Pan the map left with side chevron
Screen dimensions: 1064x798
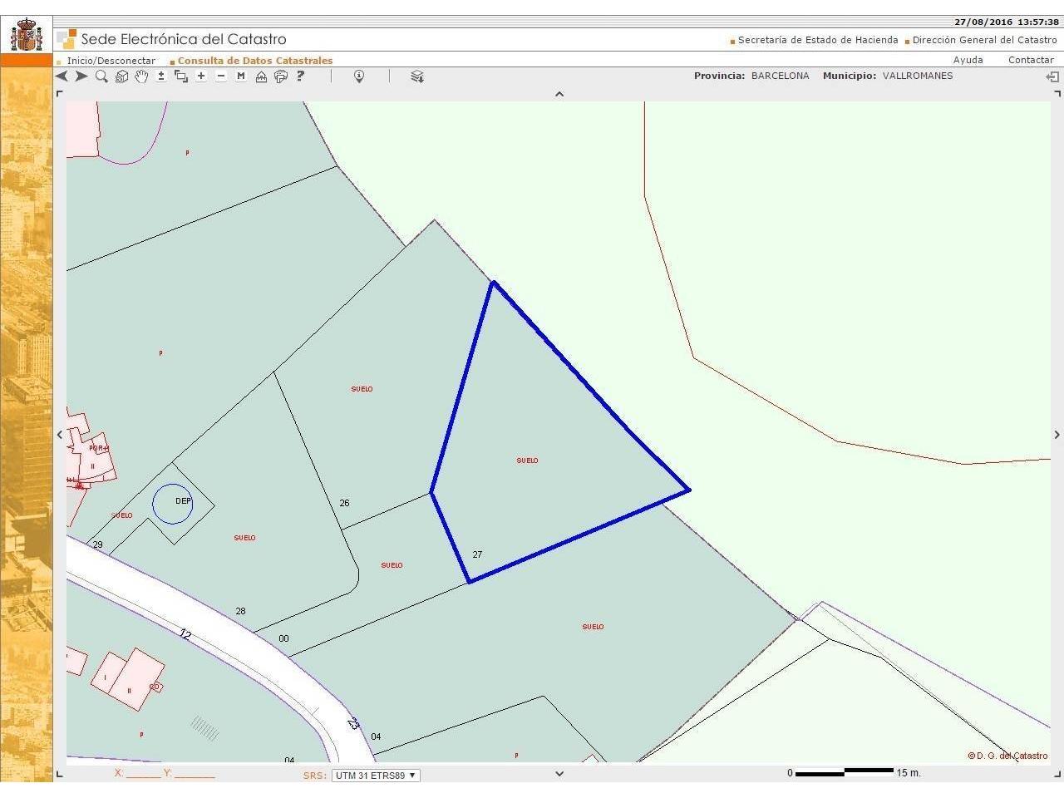[60, 434]
